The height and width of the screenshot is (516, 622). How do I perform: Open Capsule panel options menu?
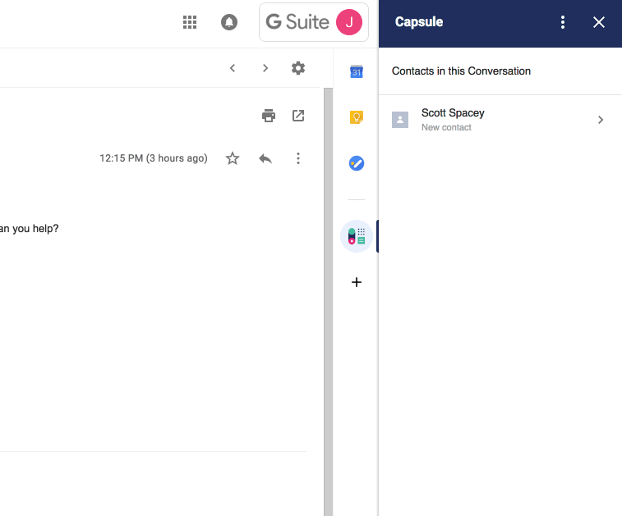point(563,22)
